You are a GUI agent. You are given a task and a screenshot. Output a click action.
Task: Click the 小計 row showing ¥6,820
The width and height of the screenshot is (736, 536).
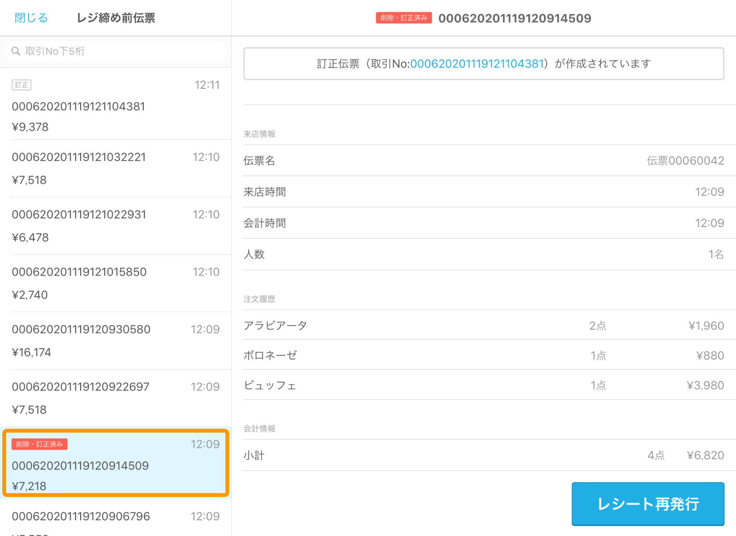[483, 455]
